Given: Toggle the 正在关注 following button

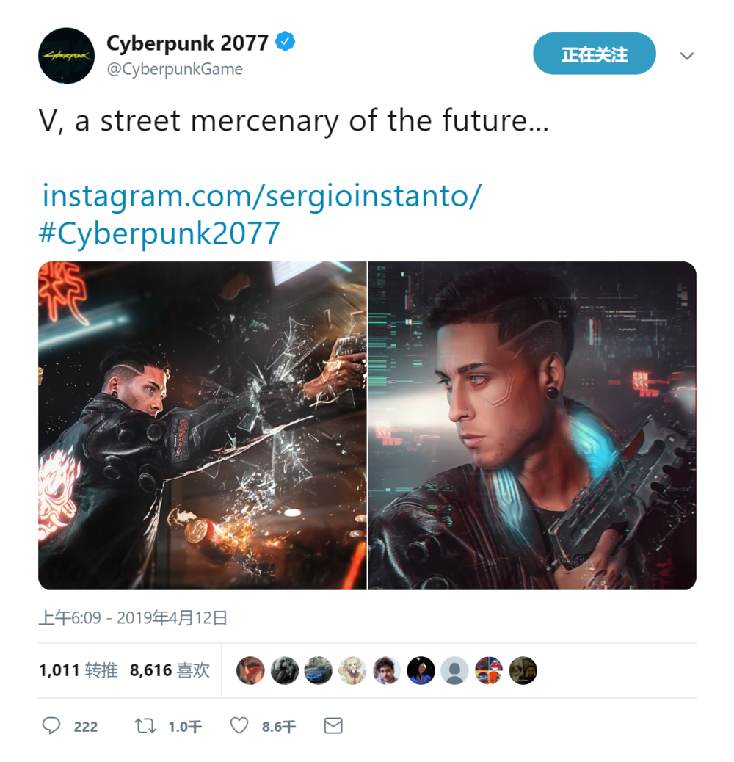Looking at the screenshot, I should pyautogui.click(x=595, y=54).
